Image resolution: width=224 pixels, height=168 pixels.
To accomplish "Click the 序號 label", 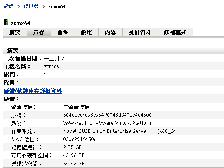I will [18, 115].
